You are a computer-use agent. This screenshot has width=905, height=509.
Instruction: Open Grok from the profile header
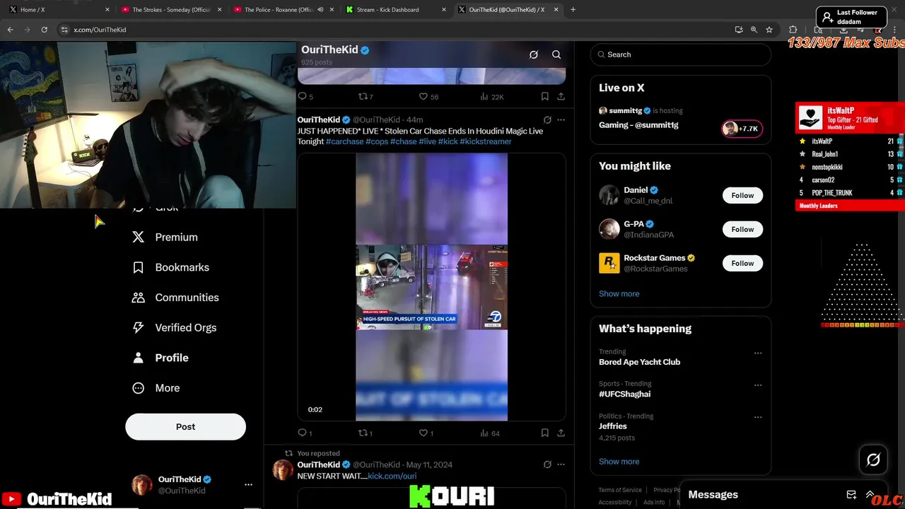coord(534,54)
